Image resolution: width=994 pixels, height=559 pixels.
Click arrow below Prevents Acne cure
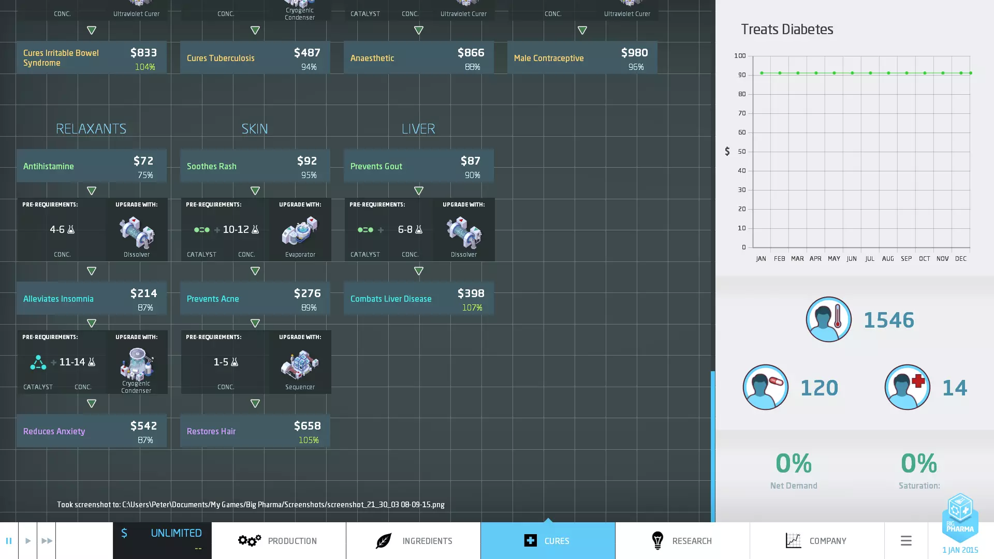255,323
